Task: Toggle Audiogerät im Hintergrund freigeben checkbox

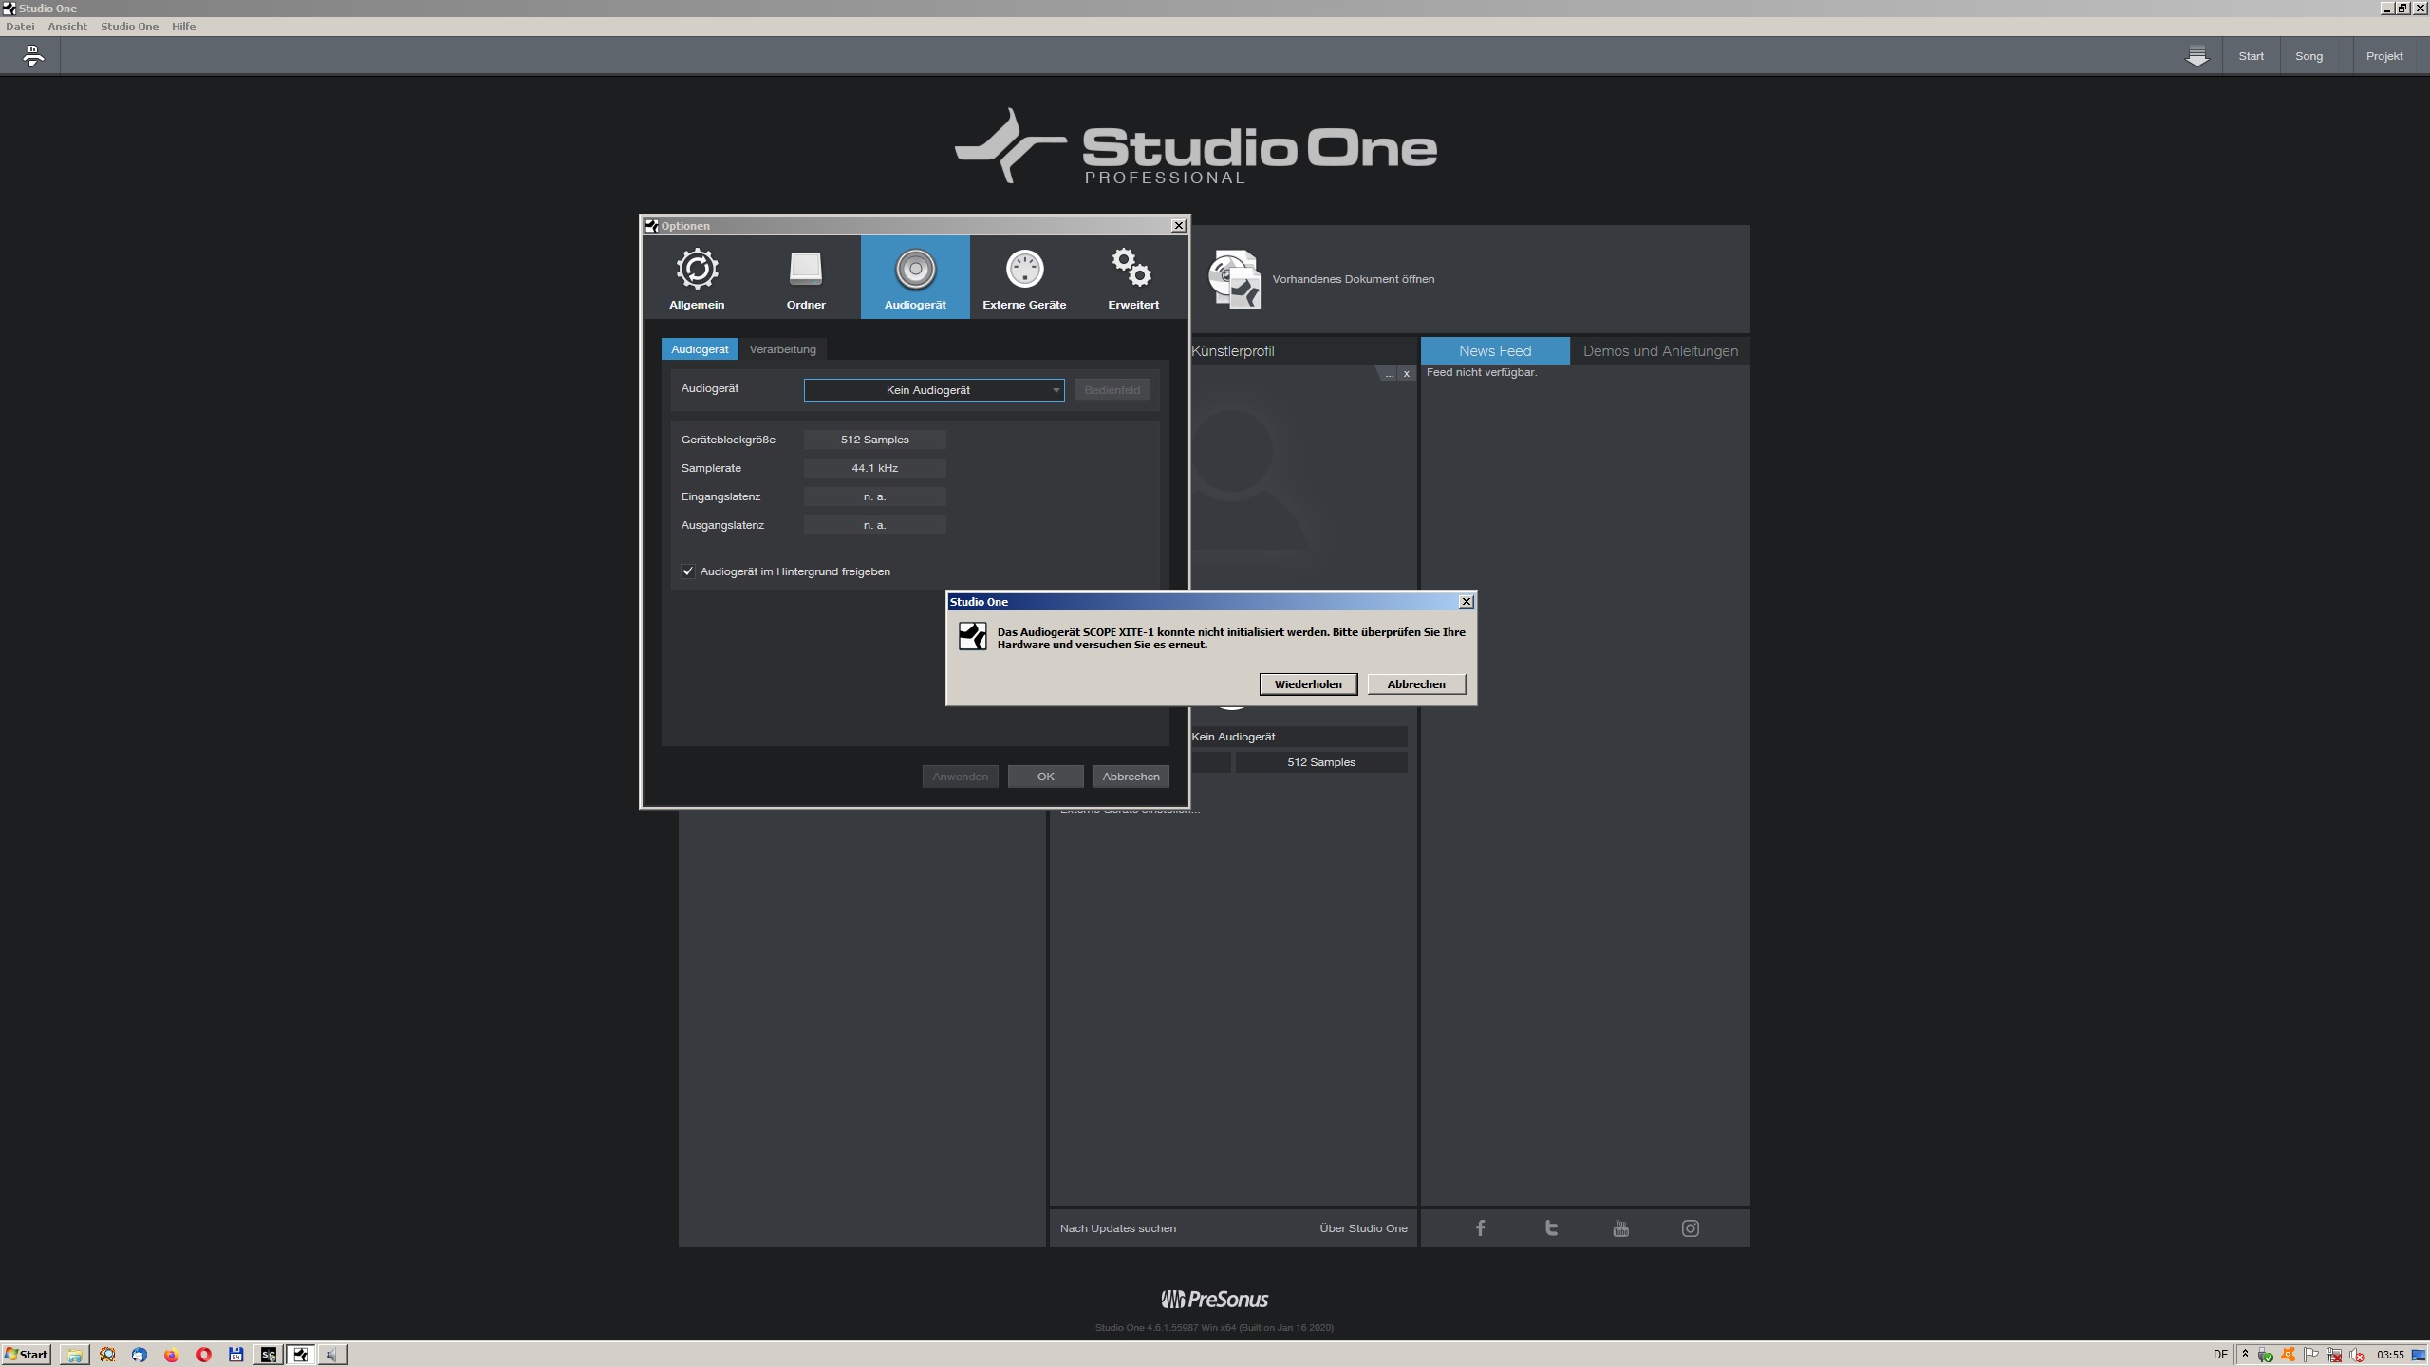Action: [688, 571]
